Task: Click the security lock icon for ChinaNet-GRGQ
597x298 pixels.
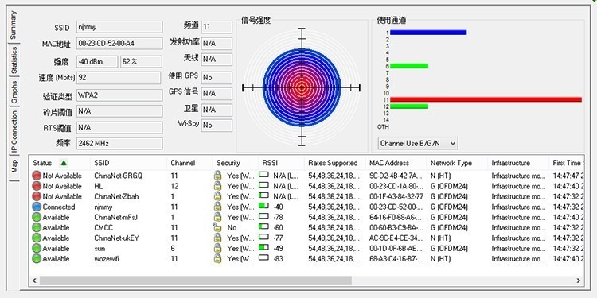Action: (217, 176)
